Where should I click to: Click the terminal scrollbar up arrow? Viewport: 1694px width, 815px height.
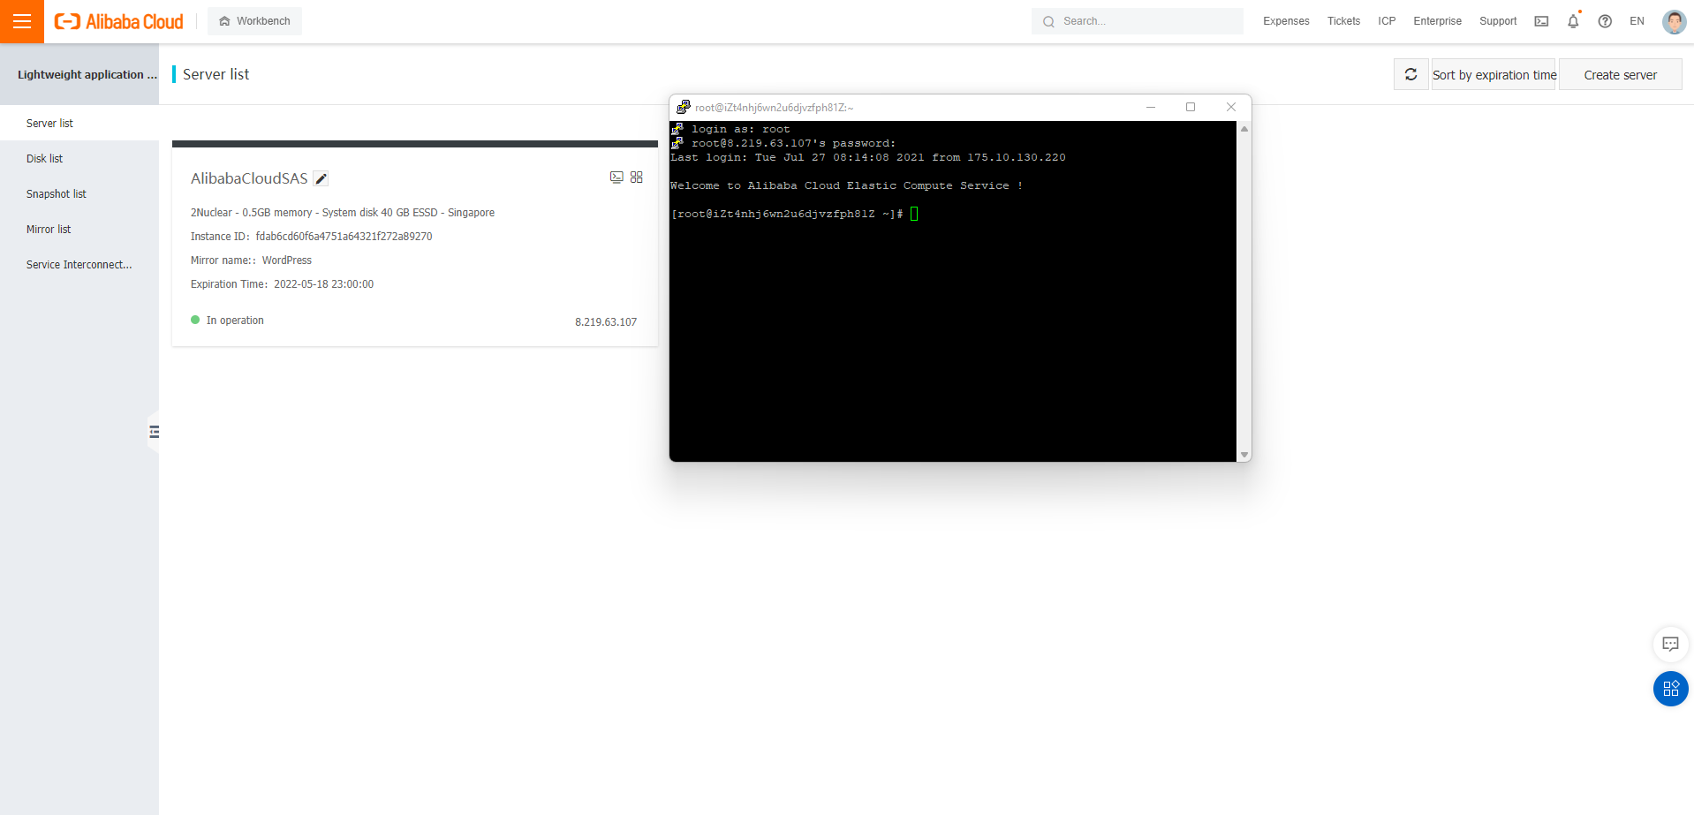pyautogui.click(x=1244, y=129)
